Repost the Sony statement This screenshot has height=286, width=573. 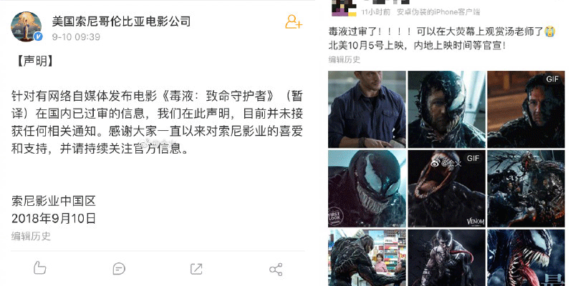196,270
